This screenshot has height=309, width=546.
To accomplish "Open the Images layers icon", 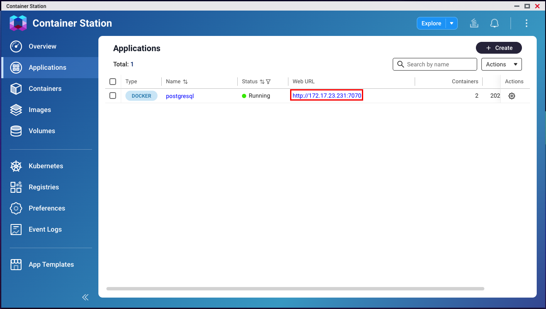I will point(16,110).
